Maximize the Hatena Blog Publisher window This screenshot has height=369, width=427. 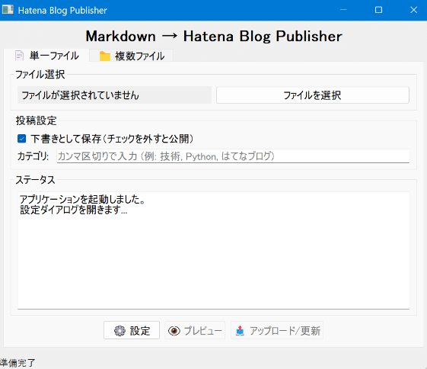click(378, 10)
